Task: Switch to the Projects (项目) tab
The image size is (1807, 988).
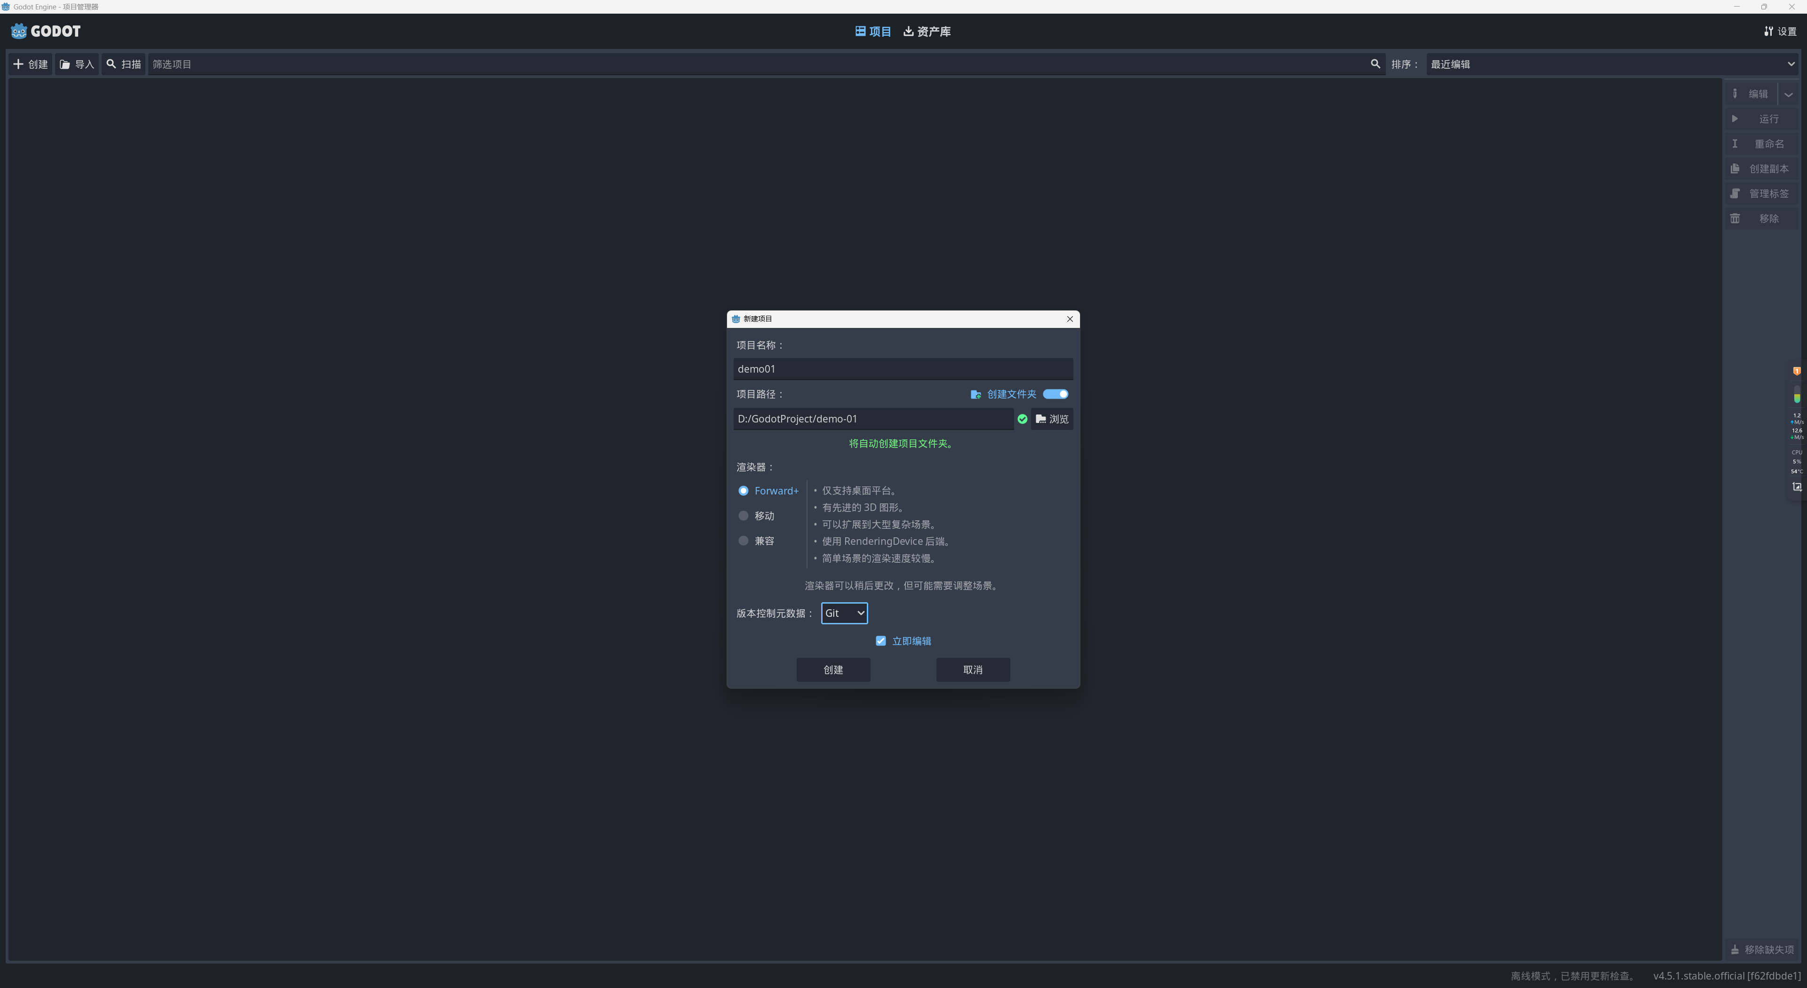Action: [x=872, y=32]
